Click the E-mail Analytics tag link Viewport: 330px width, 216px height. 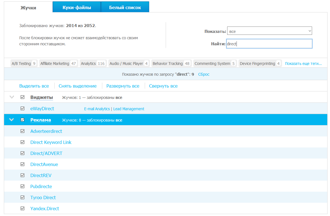(96, 109)
